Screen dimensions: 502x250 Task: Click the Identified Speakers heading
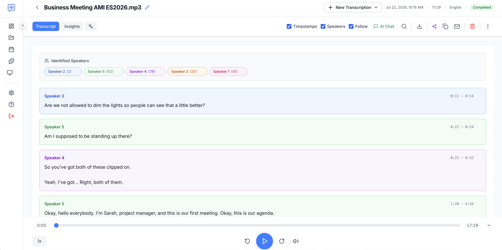click(70, 61)
